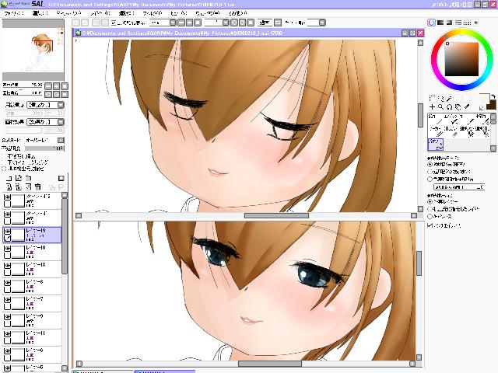Image resolution: width=498 pixels, height=373 pixels.
Task: Rotate view counterclockwise from the toolbar
Action: 234,23
